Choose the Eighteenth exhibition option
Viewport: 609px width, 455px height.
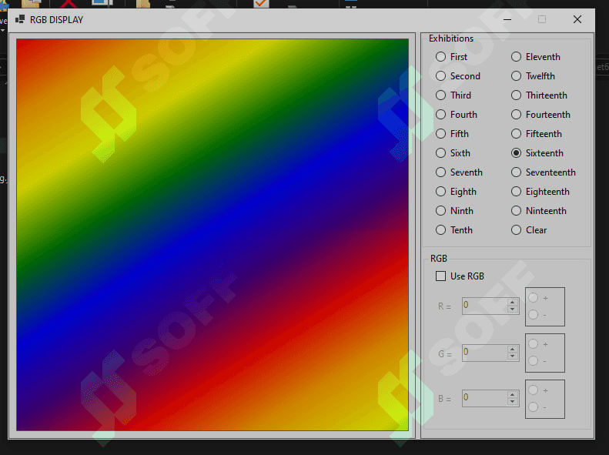pos(516,192)
